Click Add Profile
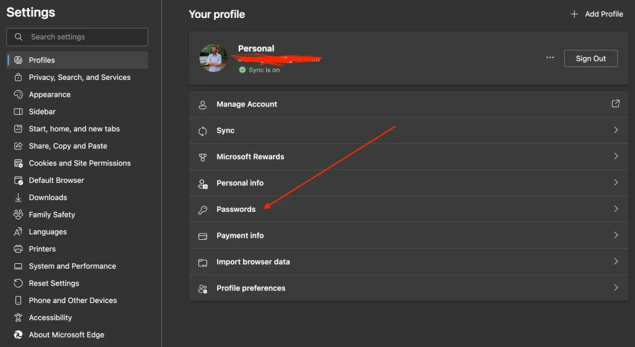635x347 pixels. click(x=597, y=14)
